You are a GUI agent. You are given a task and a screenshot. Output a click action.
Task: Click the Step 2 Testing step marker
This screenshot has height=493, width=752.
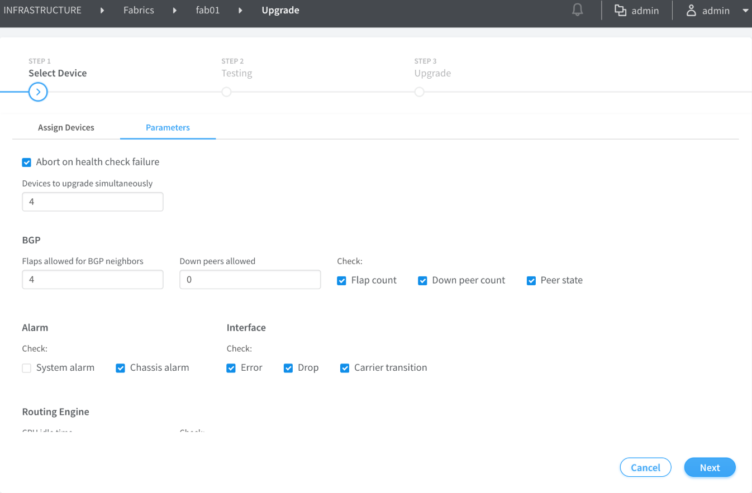[226, 92]
